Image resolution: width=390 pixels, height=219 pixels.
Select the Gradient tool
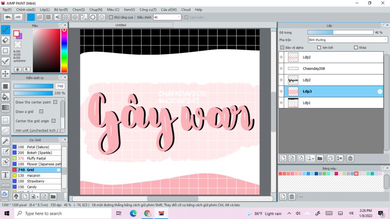click(x=5, y=108)
